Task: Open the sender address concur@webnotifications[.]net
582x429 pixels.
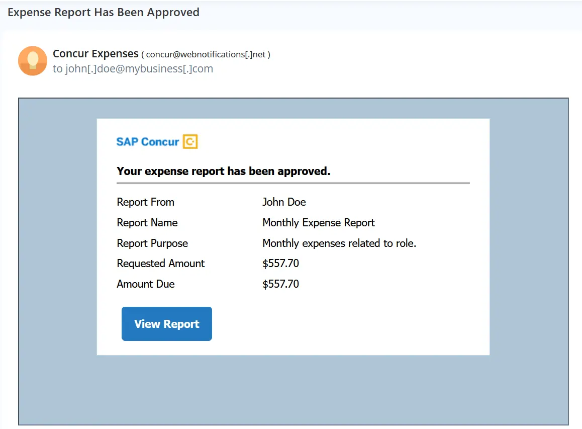Action: 206,54
